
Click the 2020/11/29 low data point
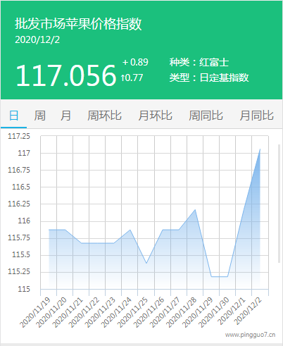(211, 276)
